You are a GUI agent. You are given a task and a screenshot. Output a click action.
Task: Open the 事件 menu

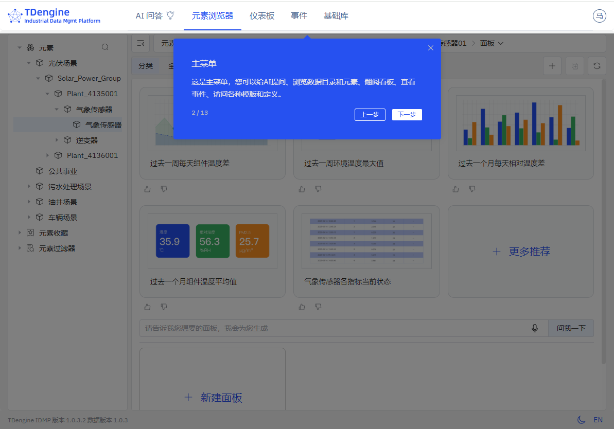(299, 15)
